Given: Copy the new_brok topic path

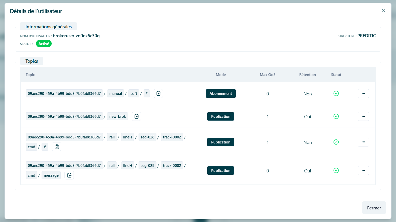Looking at the screenshot, I should pyautogui.click(x=136, y=117).
